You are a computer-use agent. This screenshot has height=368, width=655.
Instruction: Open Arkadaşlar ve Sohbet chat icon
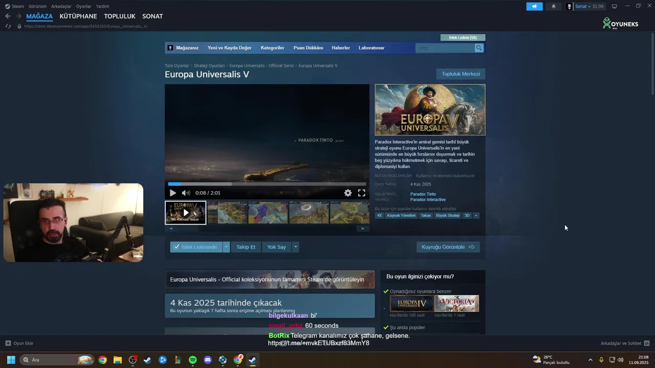click(647, 343)
